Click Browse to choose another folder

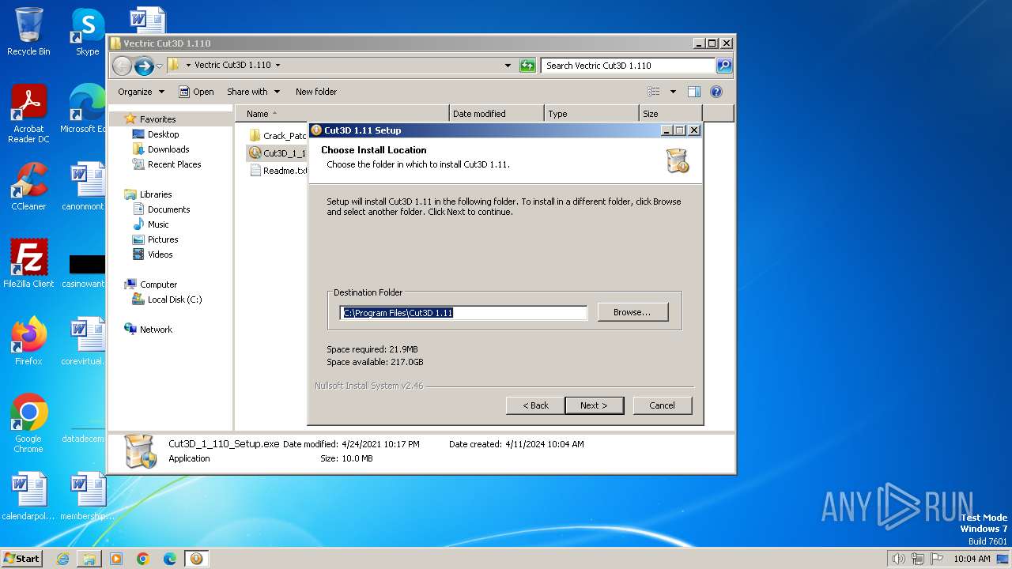click(x=632, y=312)
